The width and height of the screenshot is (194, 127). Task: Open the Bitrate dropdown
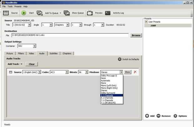pyautogui.click(x=87, y=72)
